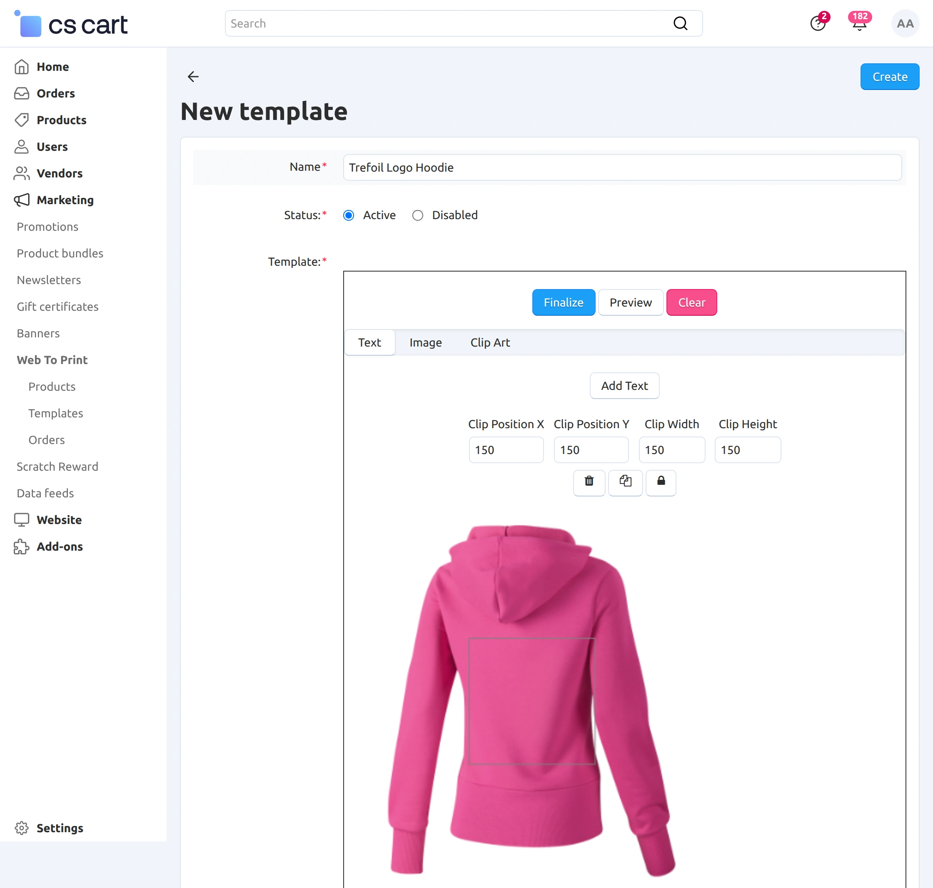The height and width of the screenshot is (888, 933).
Task: Click the pink Clear button
Action: [691, 302]
